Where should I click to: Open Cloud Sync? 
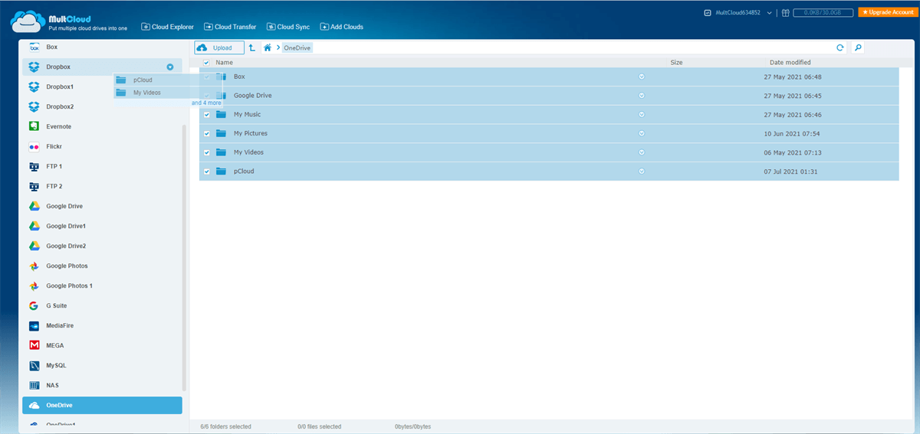288,27
